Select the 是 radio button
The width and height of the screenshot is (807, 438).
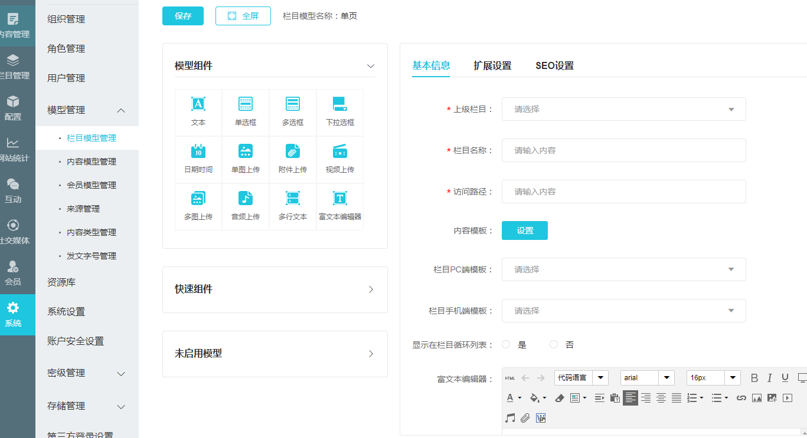506,344
